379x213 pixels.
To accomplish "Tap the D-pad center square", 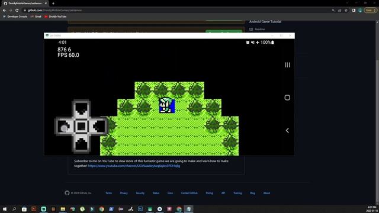I will tap(82, 126).
